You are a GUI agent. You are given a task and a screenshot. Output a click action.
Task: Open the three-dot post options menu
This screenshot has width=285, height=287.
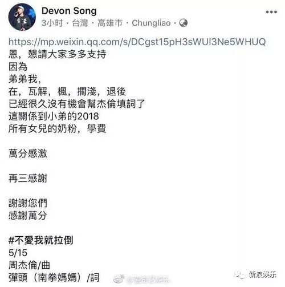tap(271, 12)
